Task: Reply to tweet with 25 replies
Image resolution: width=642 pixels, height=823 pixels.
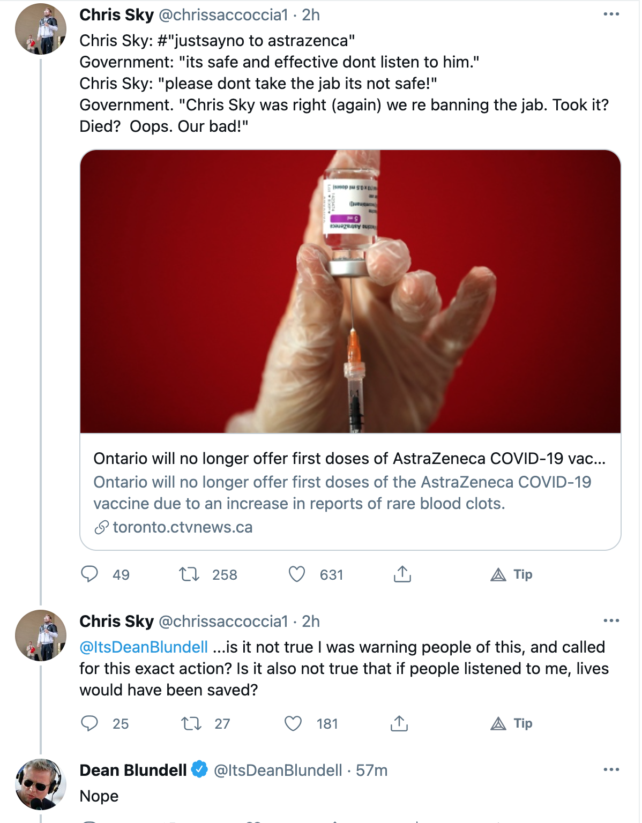Action: tap(89, 723)
